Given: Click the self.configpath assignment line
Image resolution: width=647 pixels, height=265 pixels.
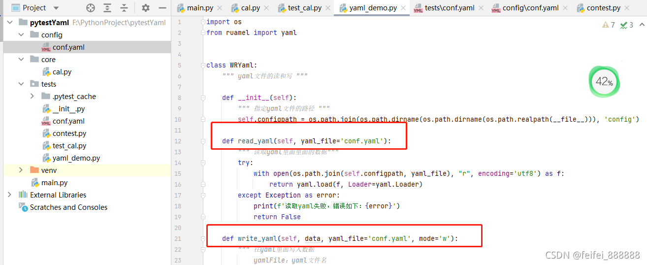Looking at the screenshot, I should (438, 119).
